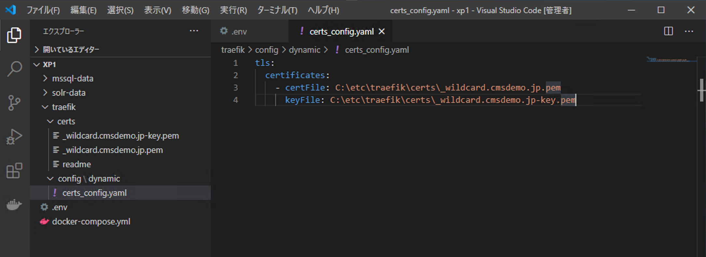The width and height of the screenshot is (706, 257).
Task: Open the ヘルプ(H) menu
Action: (323, 10)
